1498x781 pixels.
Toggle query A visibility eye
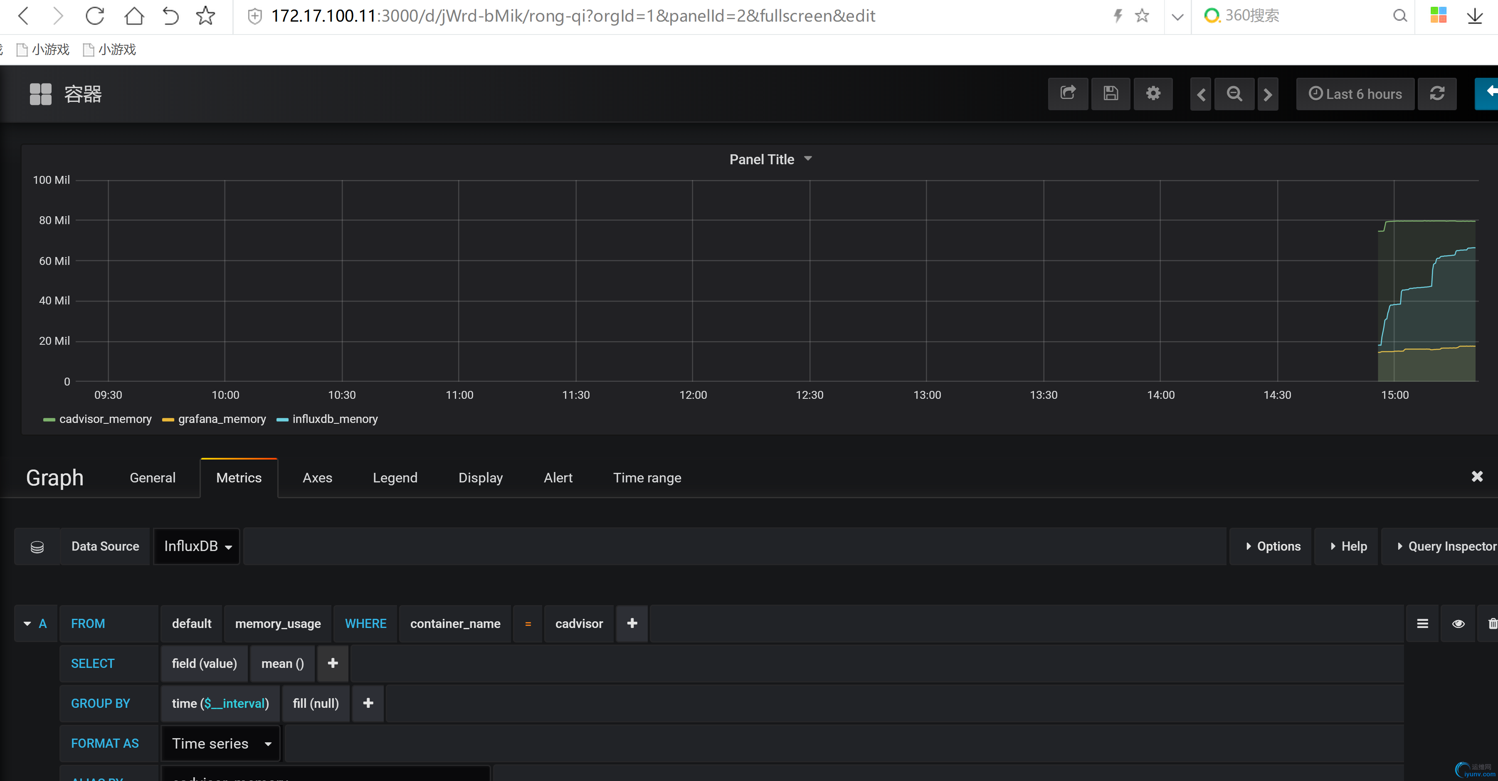[1459, 623]
